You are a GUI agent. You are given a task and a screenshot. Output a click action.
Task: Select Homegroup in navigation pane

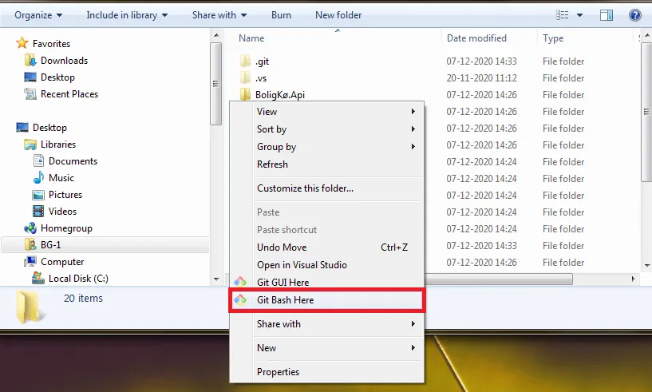point(66,228)
